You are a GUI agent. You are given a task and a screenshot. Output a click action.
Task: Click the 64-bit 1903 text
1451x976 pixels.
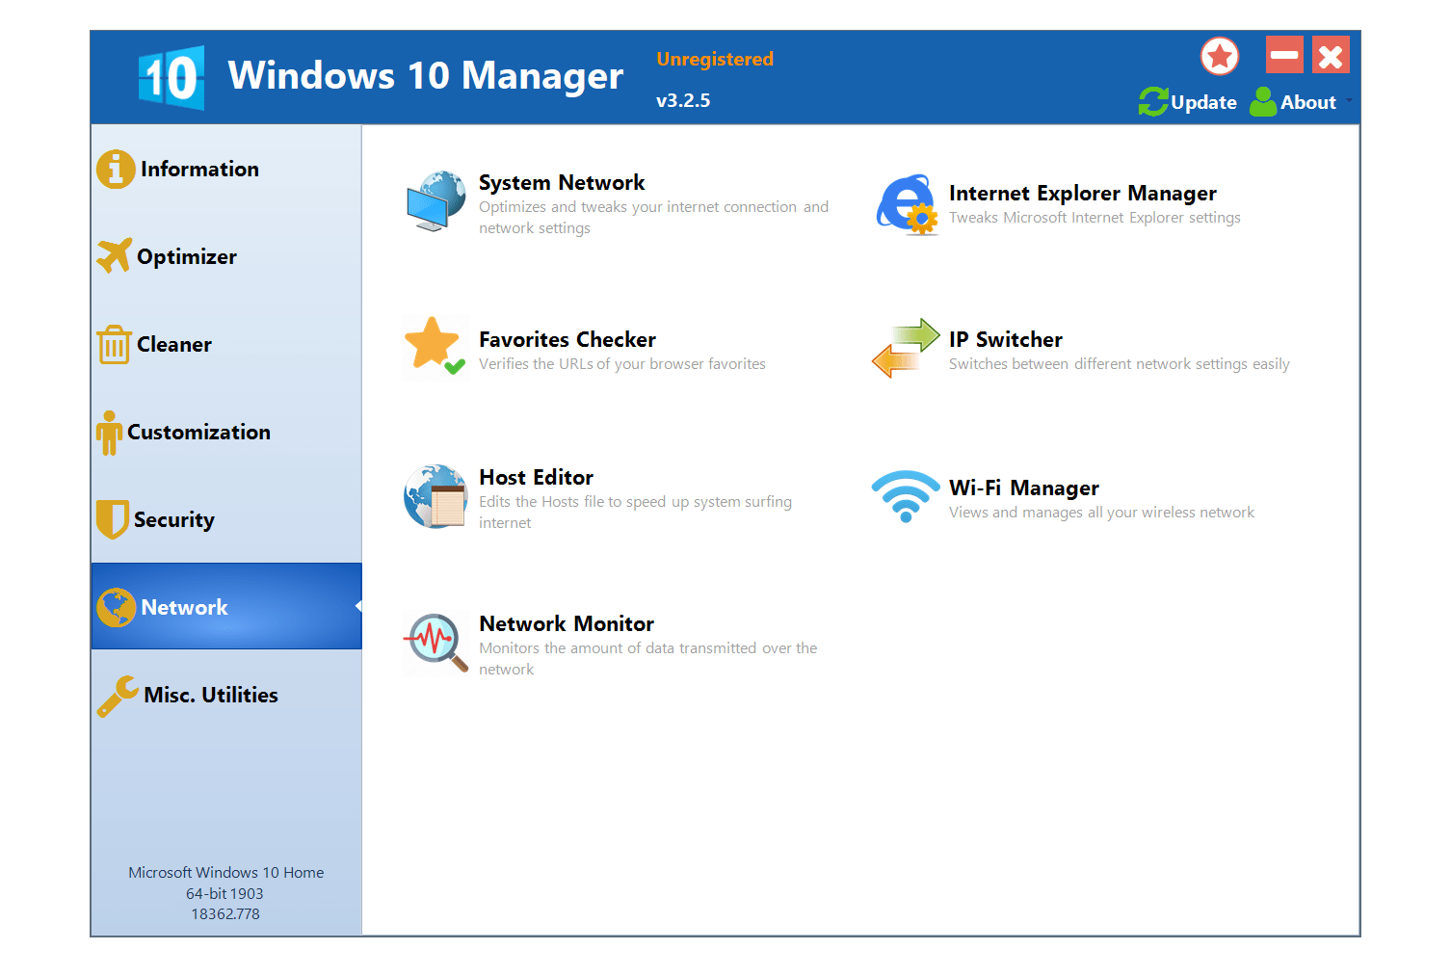click(224, 894)
